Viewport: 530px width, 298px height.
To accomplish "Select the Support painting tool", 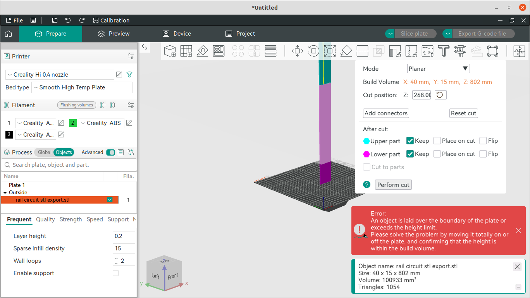I will coord(395,51).
